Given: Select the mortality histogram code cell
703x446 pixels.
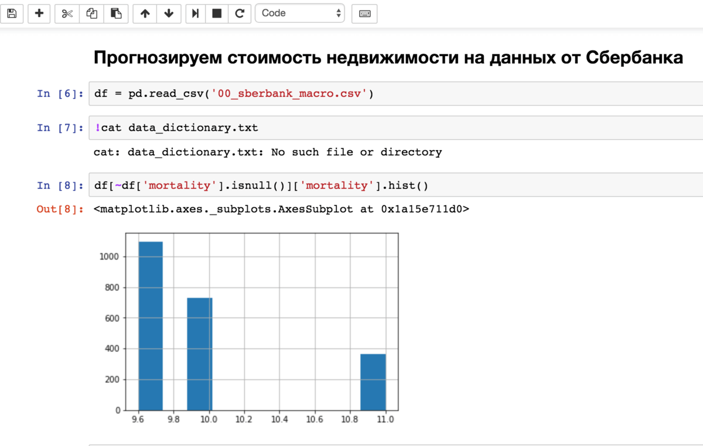Looking at the screenshot, I should (x=395, y=185).
